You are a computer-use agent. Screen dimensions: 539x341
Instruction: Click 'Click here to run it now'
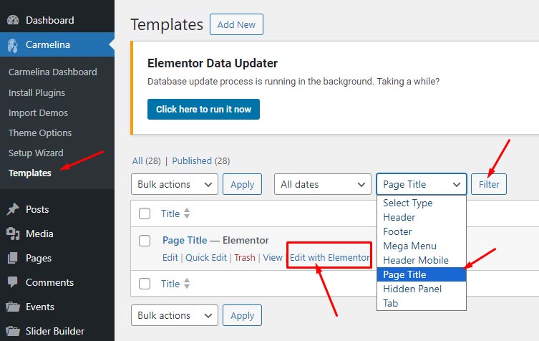coord(203,110)
